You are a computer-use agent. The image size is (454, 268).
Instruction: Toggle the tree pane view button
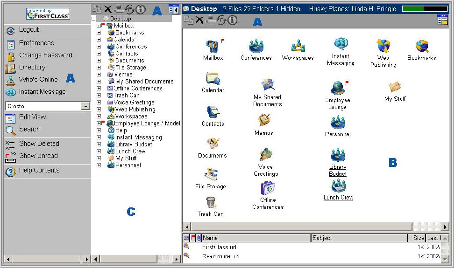click(x=174, y=9)
